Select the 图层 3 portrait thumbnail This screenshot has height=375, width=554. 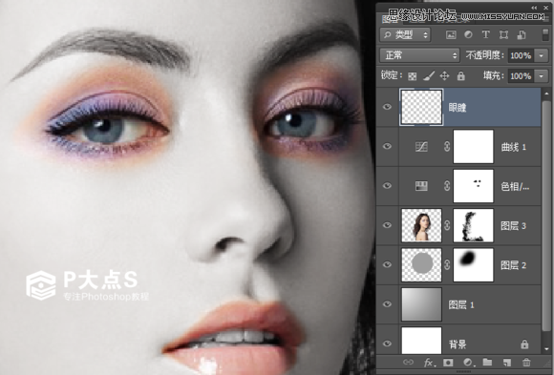click(x=421, y=225)
